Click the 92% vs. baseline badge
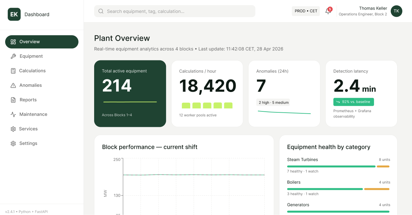This screenshot has height=215, width=412. [x=354, y=102]
